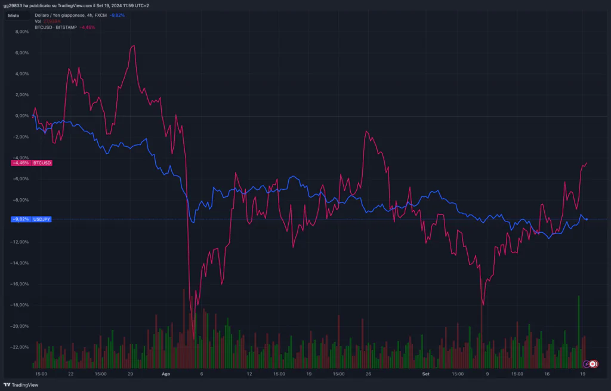
Task: Click the 0,00% level on the price scale
Action: click(21, 116)
